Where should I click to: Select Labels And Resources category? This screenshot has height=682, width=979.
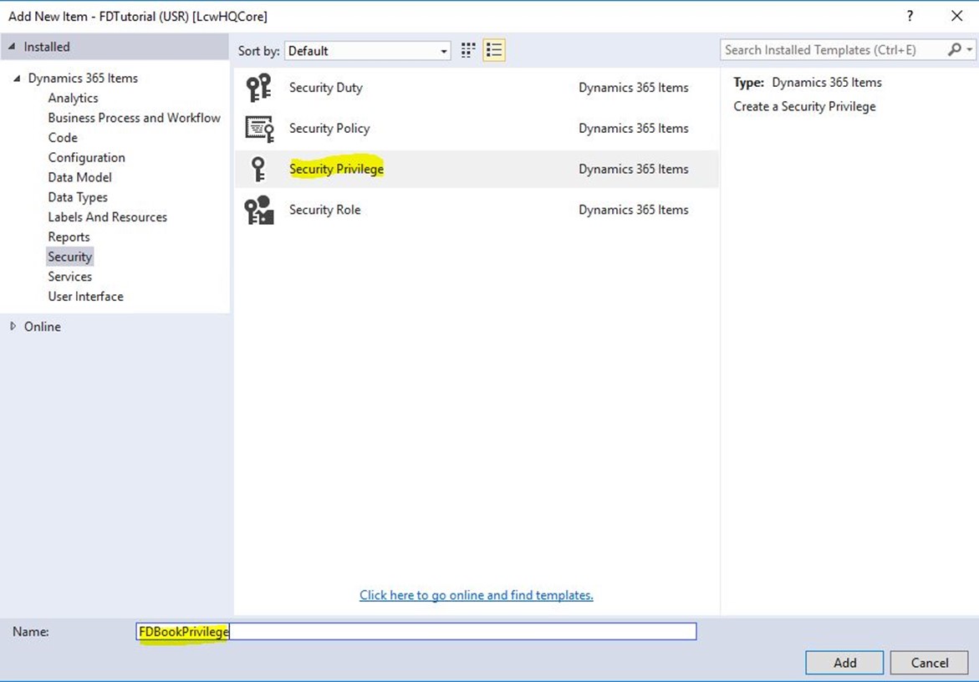pyautogui.click(x=107, y=217)
